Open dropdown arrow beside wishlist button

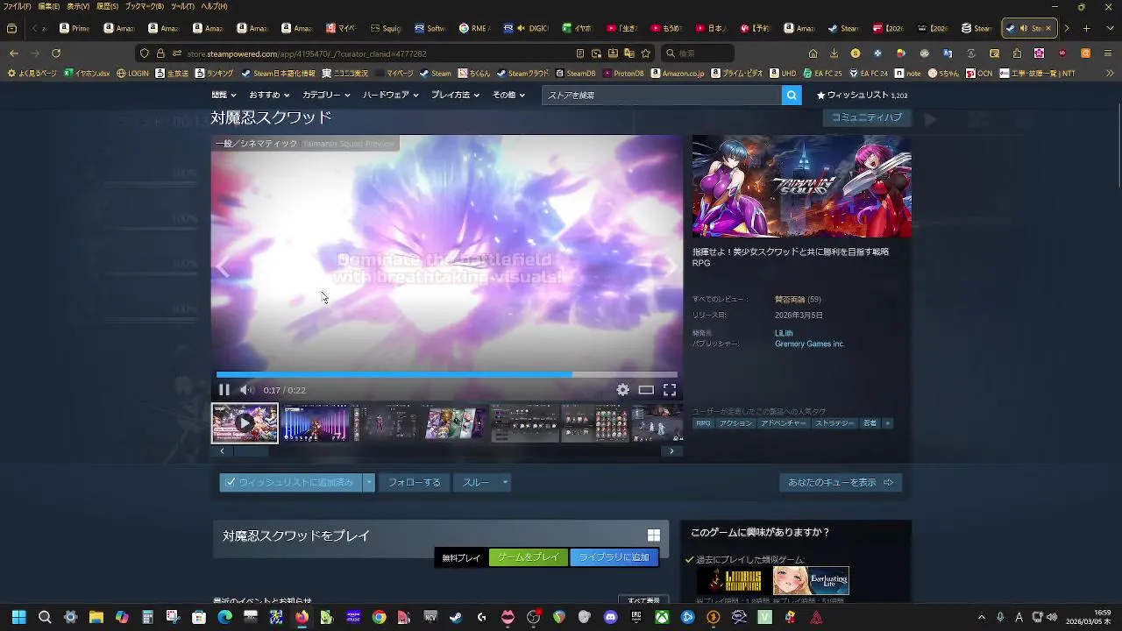(x=369, y=482)
